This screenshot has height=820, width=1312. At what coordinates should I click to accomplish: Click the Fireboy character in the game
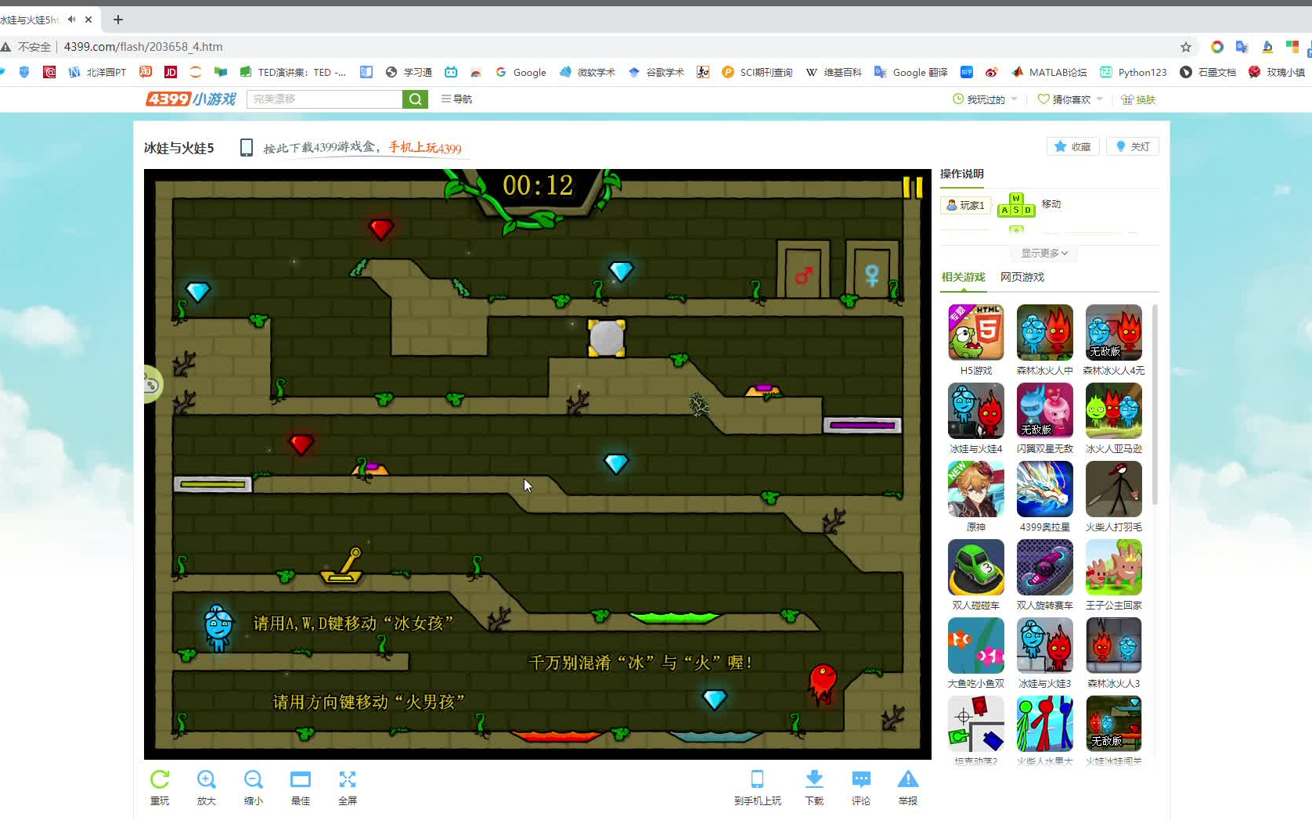pos(822,683)
